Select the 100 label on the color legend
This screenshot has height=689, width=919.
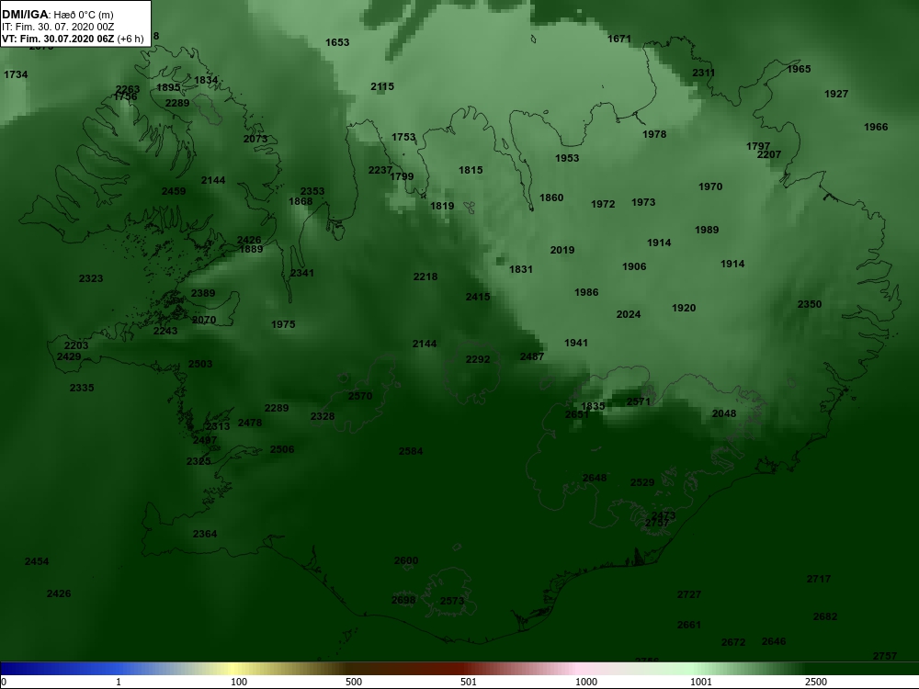coord(239,682)
